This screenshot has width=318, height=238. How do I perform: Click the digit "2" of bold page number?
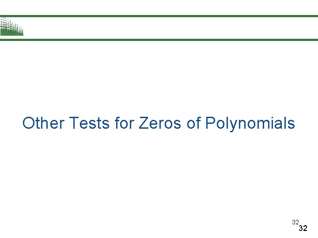305,229
